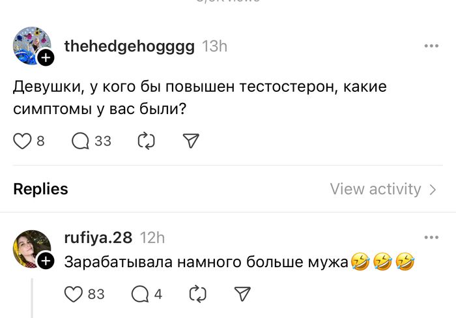Repost rufiya.28's reply
This screenshot has width=456, height=318.
point(197,294)
